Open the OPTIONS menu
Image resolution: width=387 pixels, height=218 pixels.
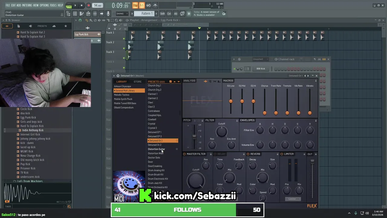[44, 5]
